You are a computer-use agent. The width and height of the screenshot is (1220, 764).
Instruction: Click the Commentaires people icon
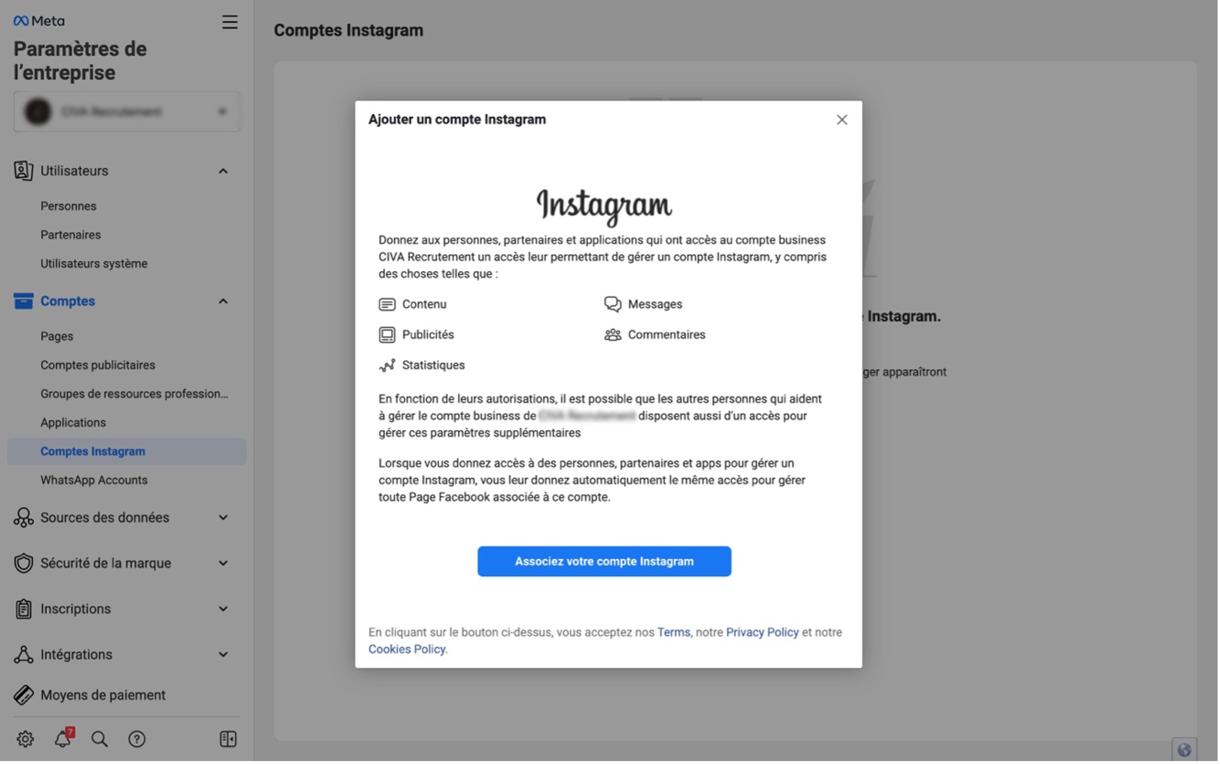coord(613,335)
